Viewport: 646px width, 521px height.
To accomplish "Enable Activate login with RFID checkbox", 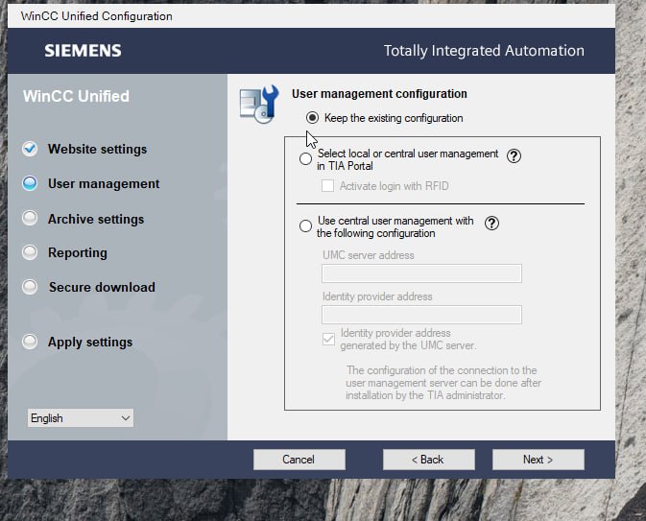I will 328,186.
